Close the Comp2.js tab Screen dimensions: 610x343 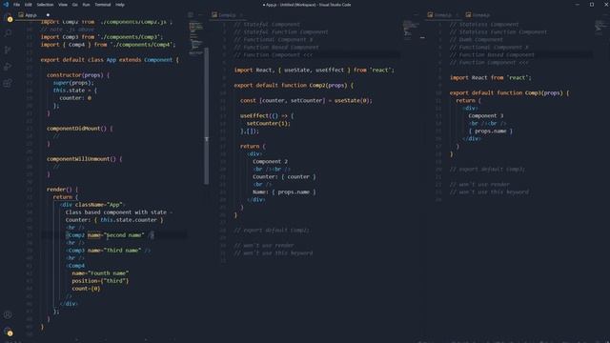[241, 15]
